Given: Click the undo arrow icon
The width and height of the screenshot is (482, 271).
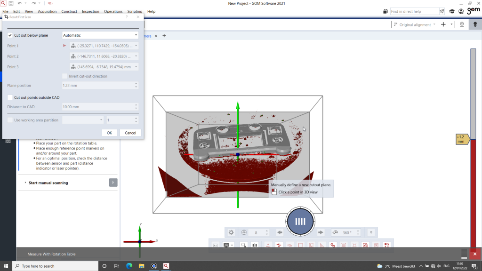Looking at the screenshot, I should point(20,3).
